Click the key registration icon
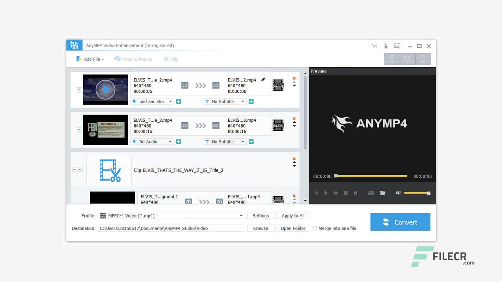The height and width of the screenshot is (282, 502). click(386, 46)
